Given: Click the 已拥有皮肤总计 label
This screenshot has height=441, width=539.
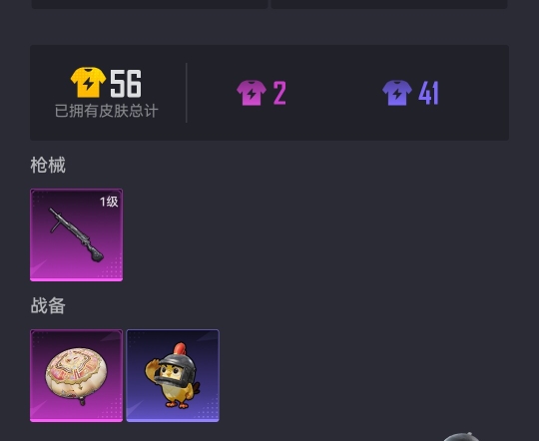Looking at the screenshot, I should tap(107, 111).
